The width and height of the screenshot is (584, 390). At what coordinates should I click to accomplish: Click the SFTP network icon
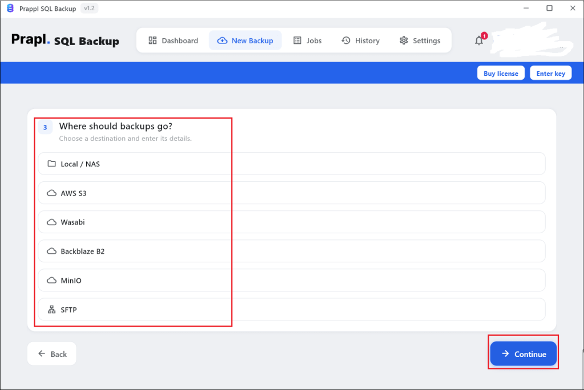coord(51,310)
